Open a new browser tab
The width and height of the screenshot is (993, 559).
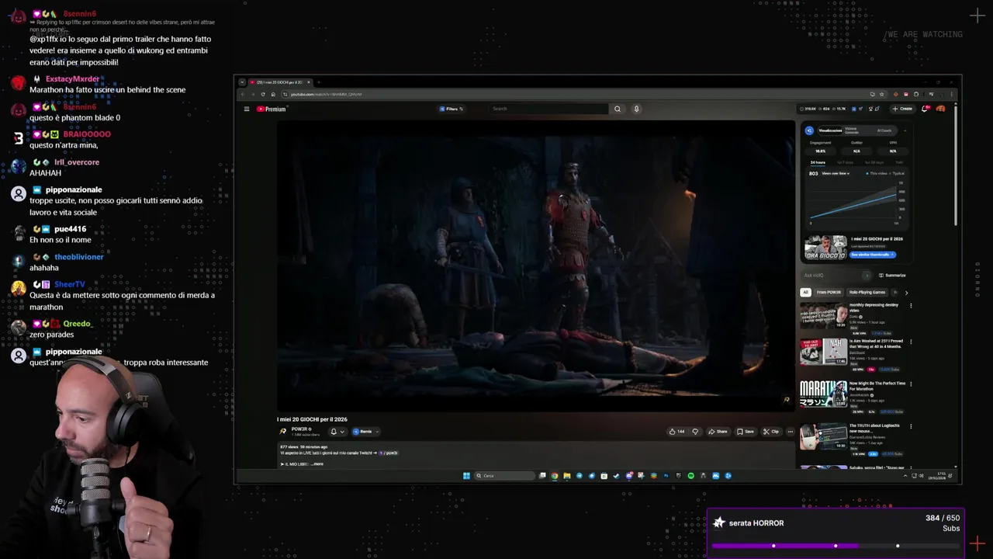[319, 82]
